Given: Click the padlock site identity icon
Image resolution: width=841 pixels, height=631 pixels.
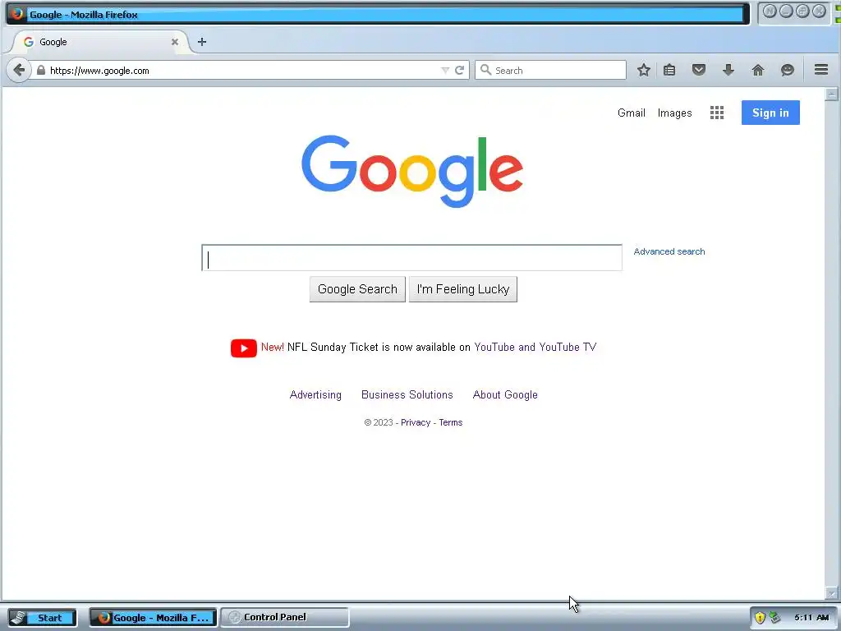Looking at the screenshot, I should [x=41, y=70].
